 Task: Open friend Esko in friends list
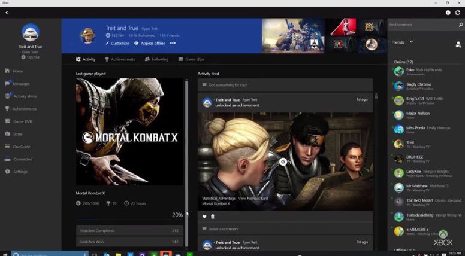426,71
